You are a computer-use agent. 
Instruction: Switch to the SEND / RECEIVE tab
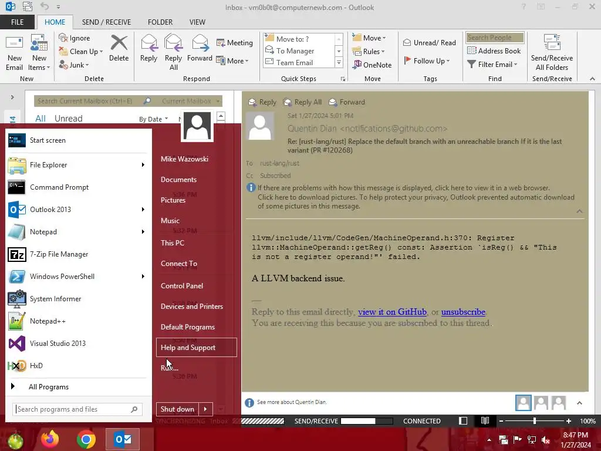click(106, 22)
